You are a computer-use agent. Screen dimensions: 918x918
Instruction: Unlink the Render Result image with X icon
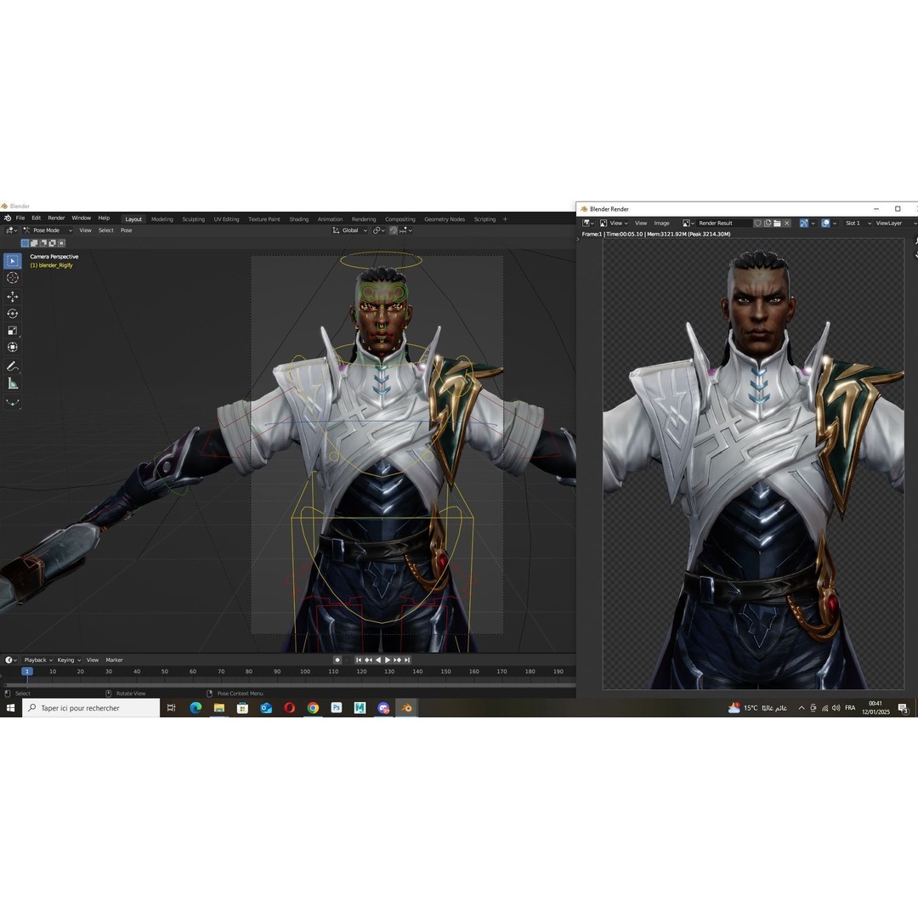[787, 223]
